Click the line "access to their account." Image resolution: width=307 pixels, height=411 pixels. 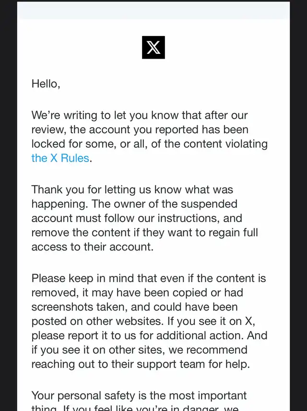click(x=92, y=247)
